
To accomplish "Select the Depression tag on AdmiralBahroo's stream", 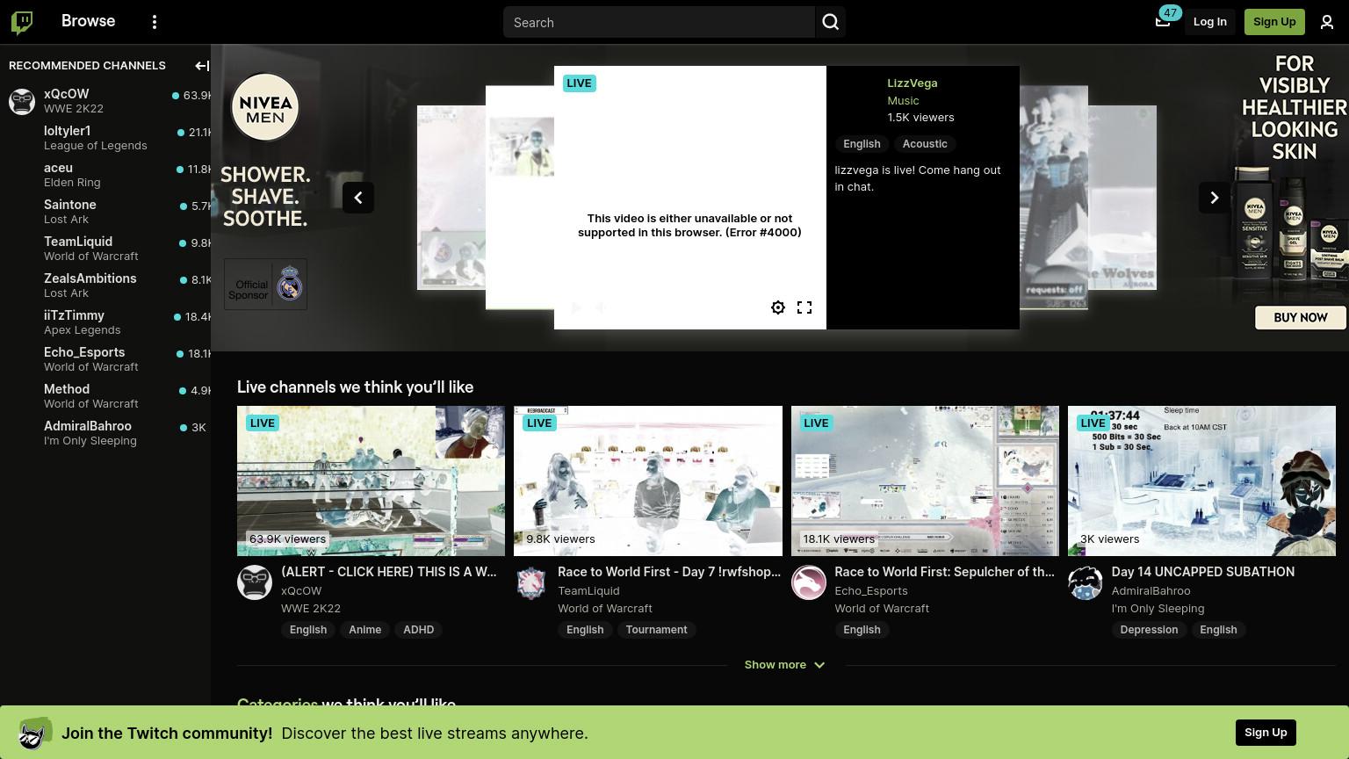I will click(1149, 630).
